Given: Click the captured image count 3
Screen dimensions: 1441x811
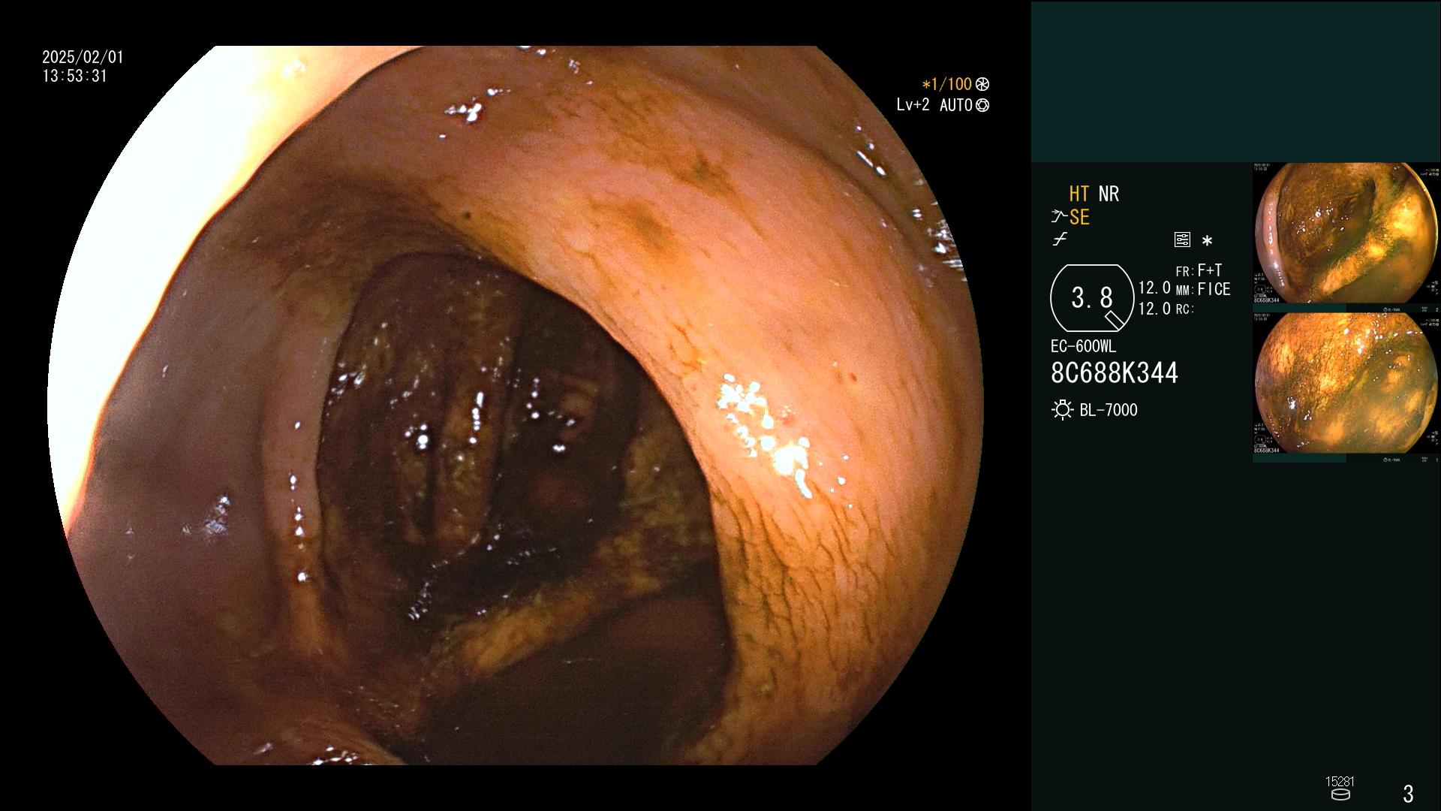Looking at the screenshot, I should [x=1408, y=793].
